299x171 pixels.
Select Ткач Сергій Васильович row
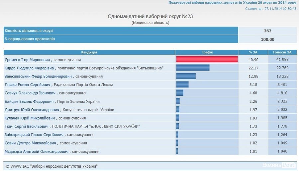[72, 126]
